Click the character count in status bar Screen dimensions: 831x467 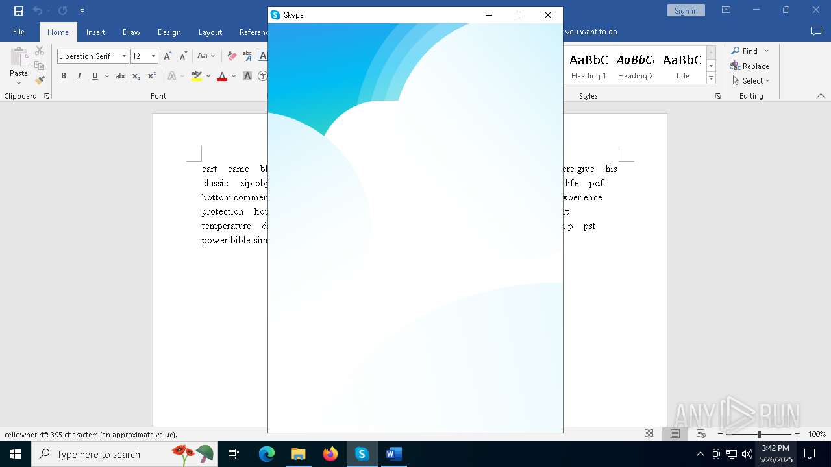(x=91, y=435)
